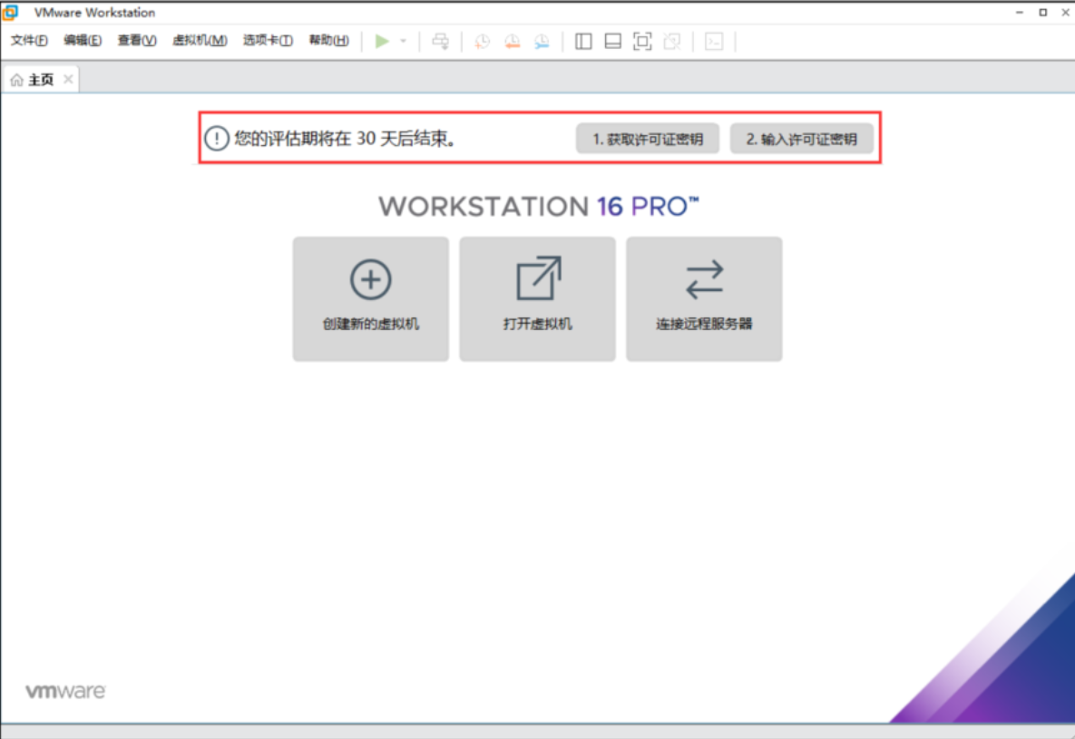Viewport: 1075px width, 739px height.
Task: Minimize the VMware Workstation window
Action: (x=1020, y=13)
